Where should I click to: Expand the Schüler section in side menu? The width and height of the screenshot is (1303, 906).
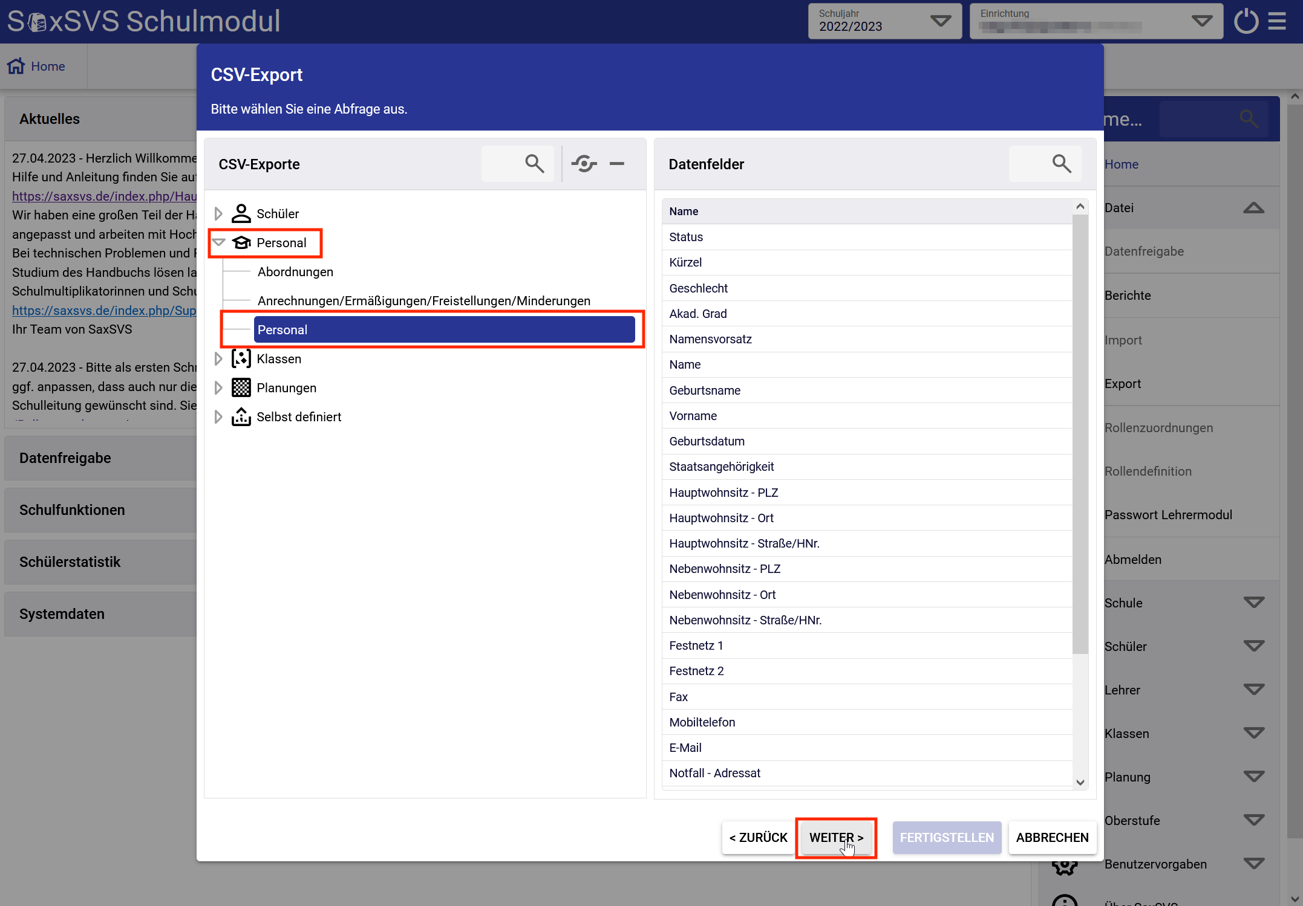tap(1253, 646)
